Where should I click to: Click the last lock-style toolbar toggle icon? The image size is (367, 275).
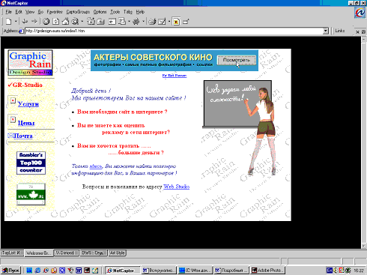click(186, 22)
